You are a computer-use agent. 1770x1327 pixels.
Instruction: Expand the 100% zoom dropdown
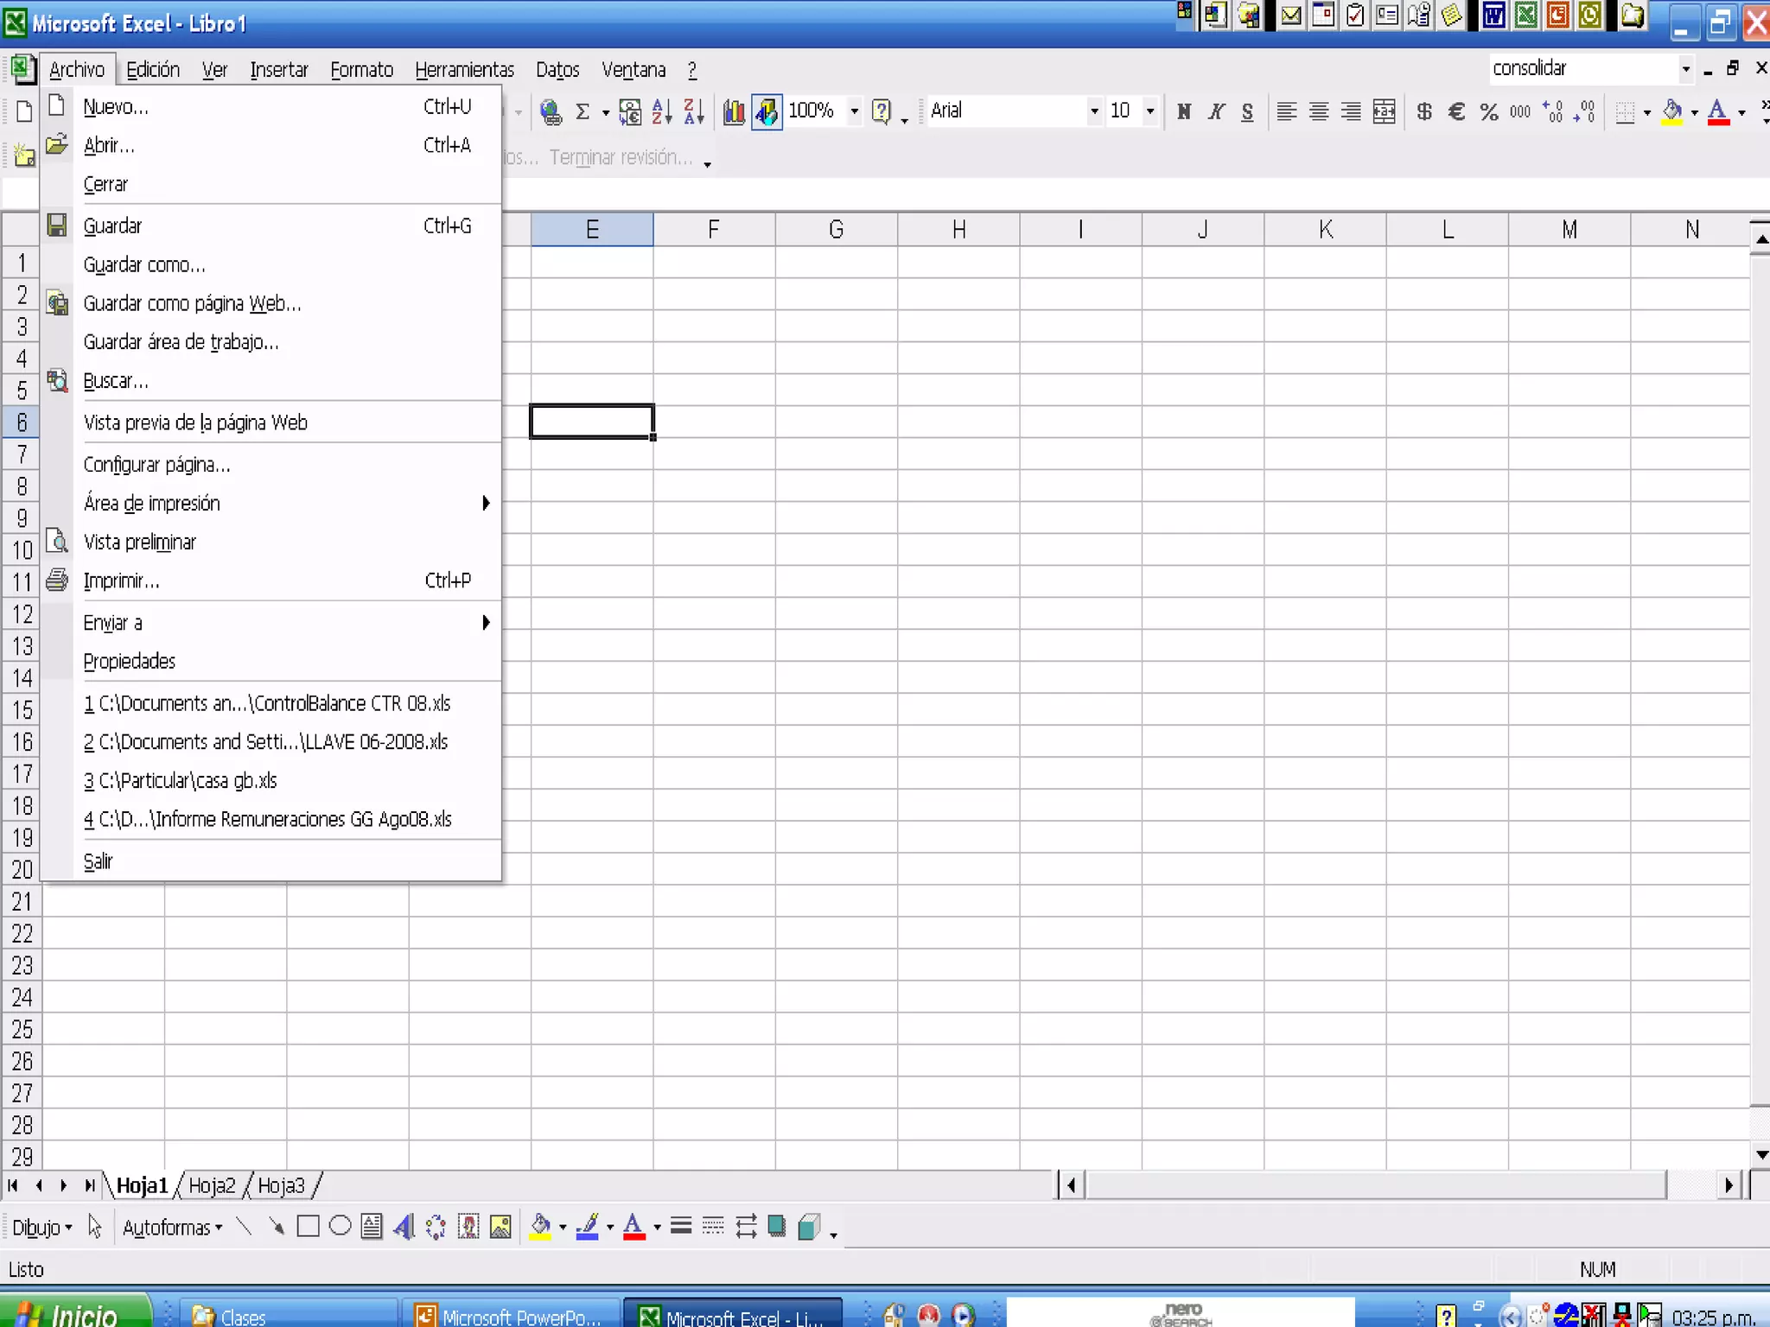pos(854,111)
